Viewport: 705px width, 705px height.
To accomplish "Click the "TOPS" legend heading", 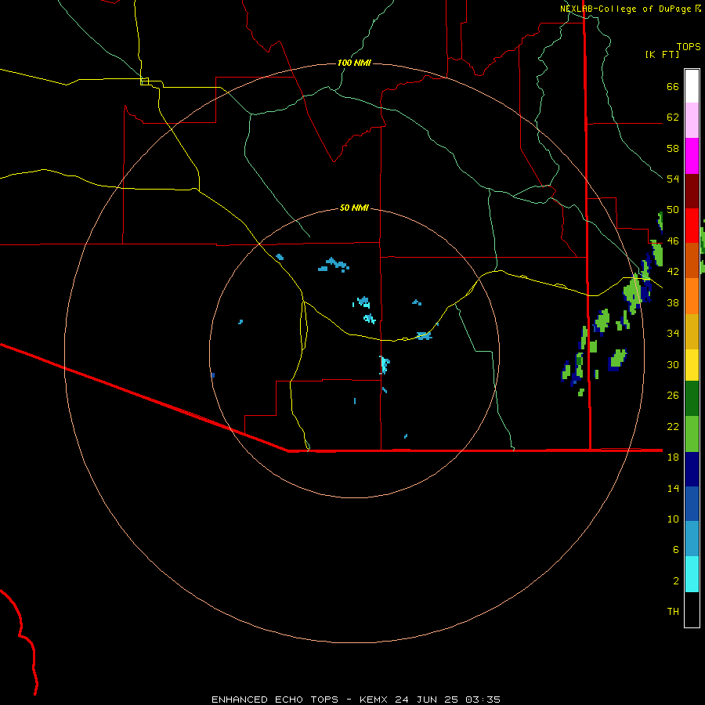I will (x=689, y=47).
